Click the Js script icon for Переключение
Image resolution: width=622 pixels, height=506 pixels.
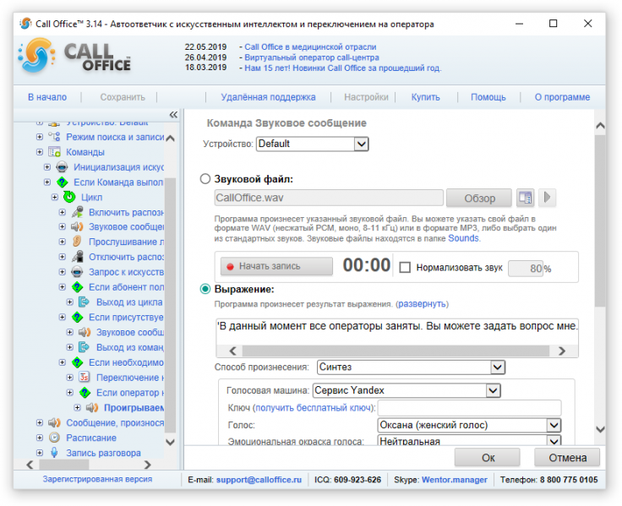coord(85,377)
